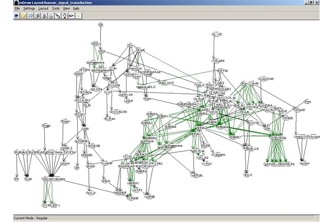Viewport: 333px width, 222px height.
Task: Select the TRAF6 node in the graph
Action: point(217,61)
